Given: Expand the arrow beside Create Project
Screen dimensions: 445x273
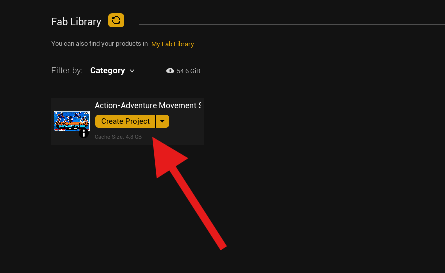Looking at the screenshot, I should pyautogui.click(x=162, y=121).
